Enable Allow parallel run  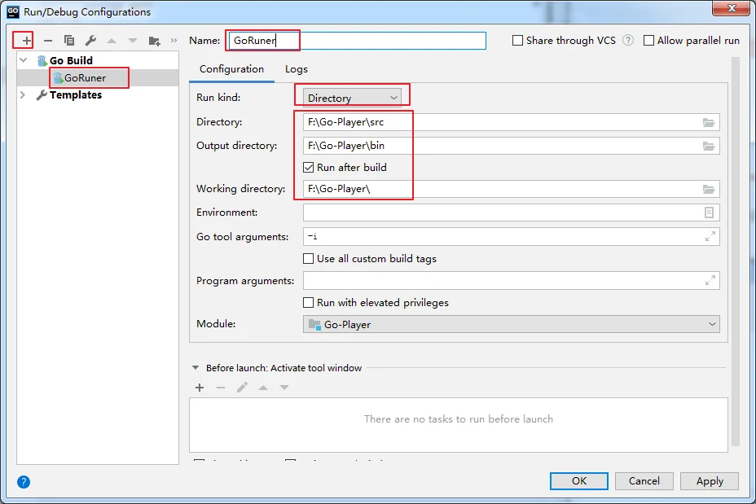pyautogui.click(x=649, y=41)
